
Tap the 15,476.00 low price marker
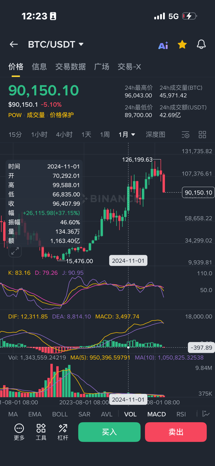coord(79,261)
